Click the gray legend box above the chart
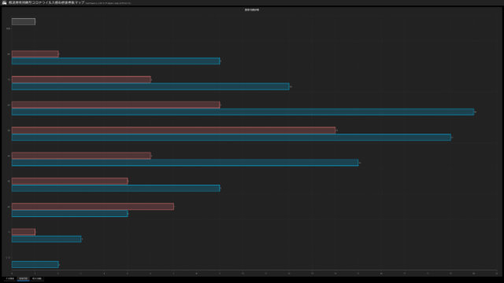 click(x=24, y=22)
